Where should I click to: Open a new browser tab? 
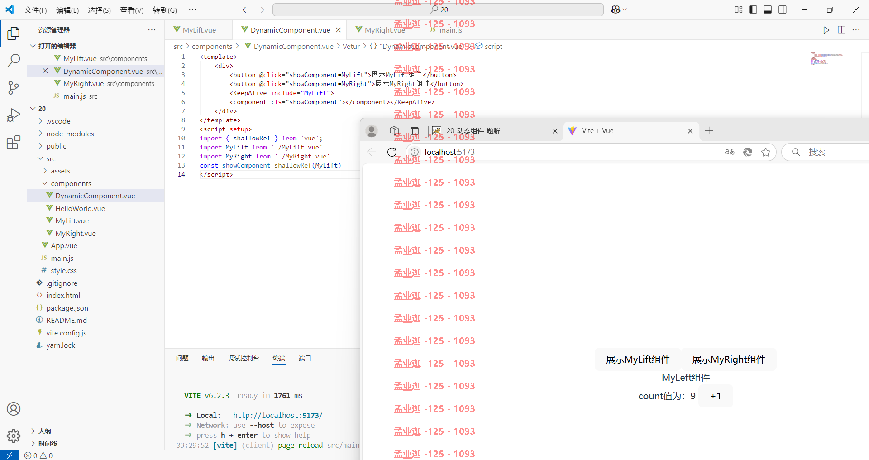(709, 131)
